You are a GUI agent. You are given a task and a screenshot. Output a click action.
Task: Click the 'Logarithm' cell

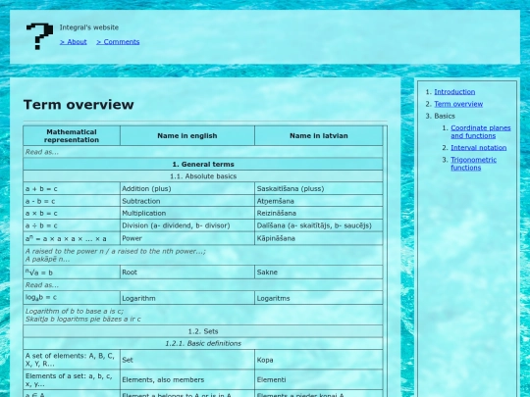click(x=187, y=298)
